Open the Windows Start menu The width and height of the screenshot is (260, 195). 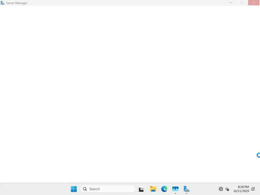[74, 189]
